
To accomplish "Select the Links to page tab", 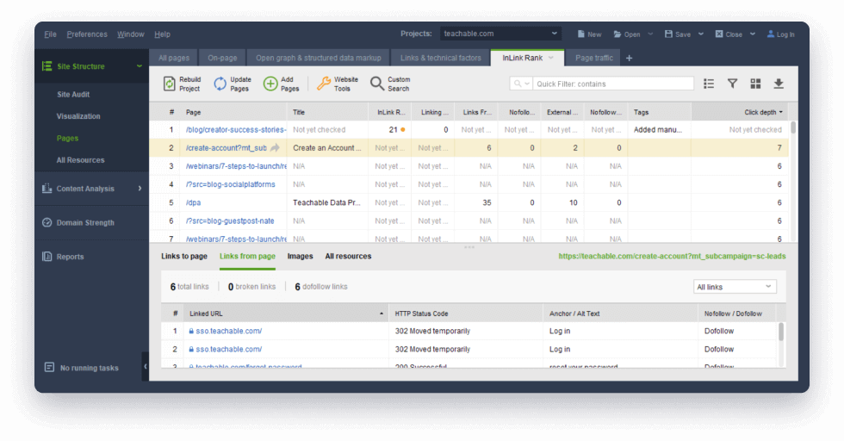I will (184, 257).
